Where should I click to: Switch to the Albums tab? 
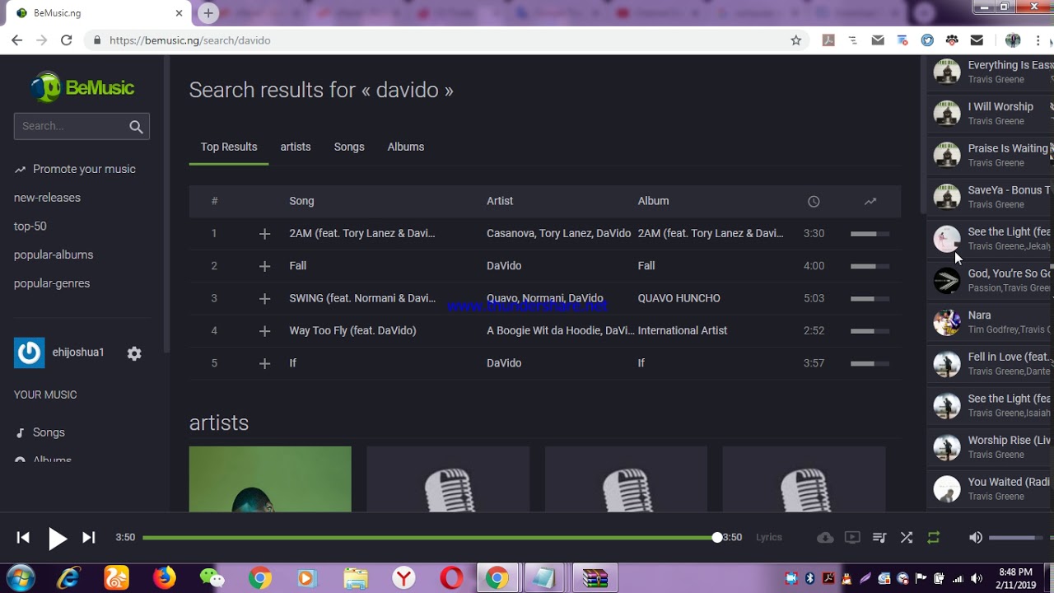point(406,147)
